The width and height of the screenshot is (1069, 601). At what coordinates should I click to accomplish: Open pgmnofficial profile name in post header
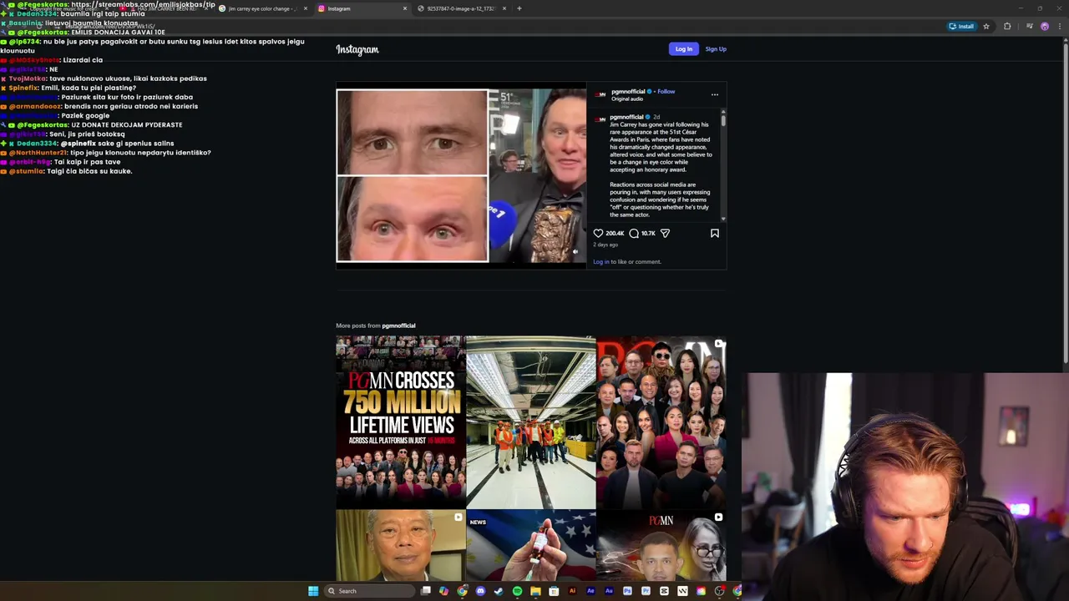(628, 91)
